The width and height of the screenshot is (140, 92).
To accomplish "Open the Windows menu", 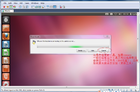I will tap(35, 3).
